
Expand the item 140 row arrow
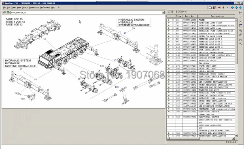(x=169, y=55)
